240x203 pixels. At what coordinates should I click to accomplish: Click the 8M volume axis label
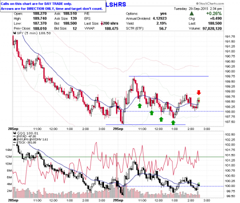[x=9, y=170]
